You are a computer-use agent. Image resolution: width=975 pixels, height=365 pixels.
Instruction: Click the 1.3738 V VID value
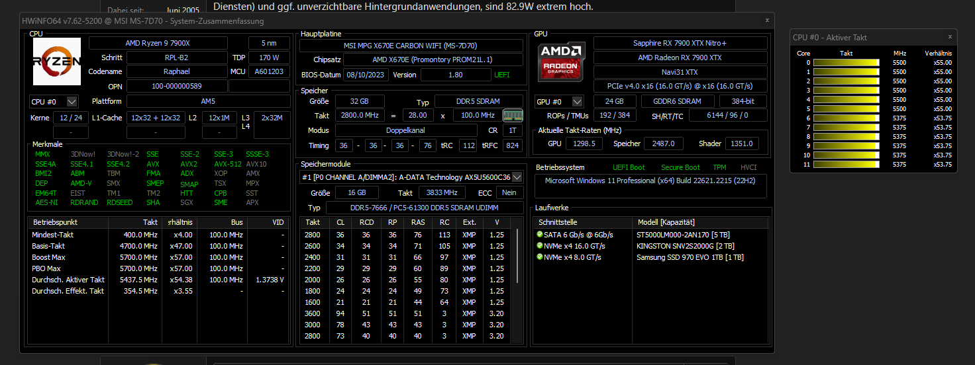[x=269, y=280]
